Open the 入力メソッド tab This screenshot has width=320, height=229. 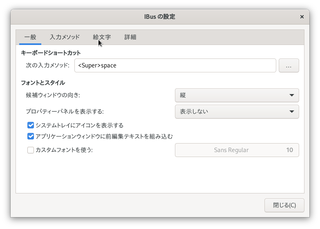coord(65,37)
